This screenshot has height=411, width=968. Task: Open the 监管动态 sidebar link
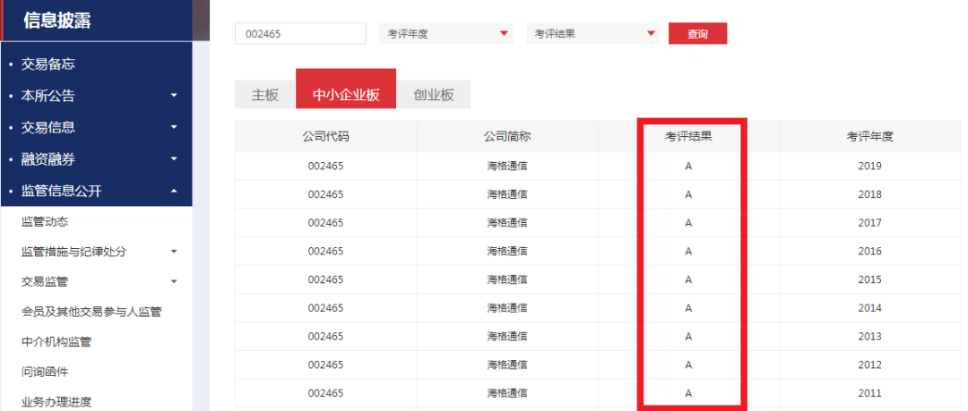coord(45,222)
